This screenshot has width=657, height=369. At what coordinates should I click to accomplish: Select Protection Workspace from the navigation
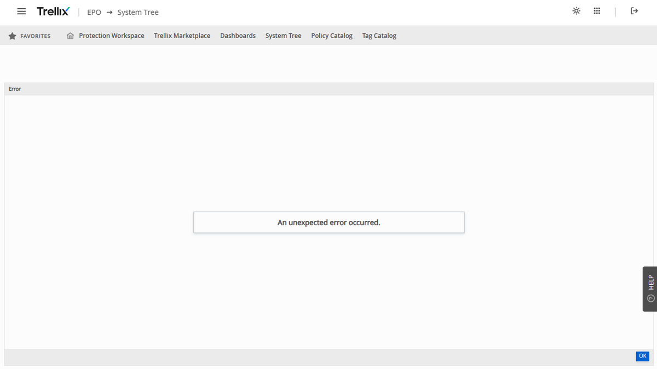click(x=111, y=36)
